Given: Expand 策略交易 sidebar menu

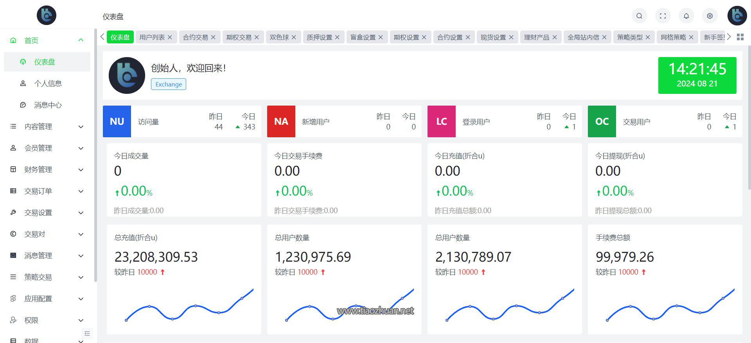Looking at the screenshot, I should [x=47, y=277].
